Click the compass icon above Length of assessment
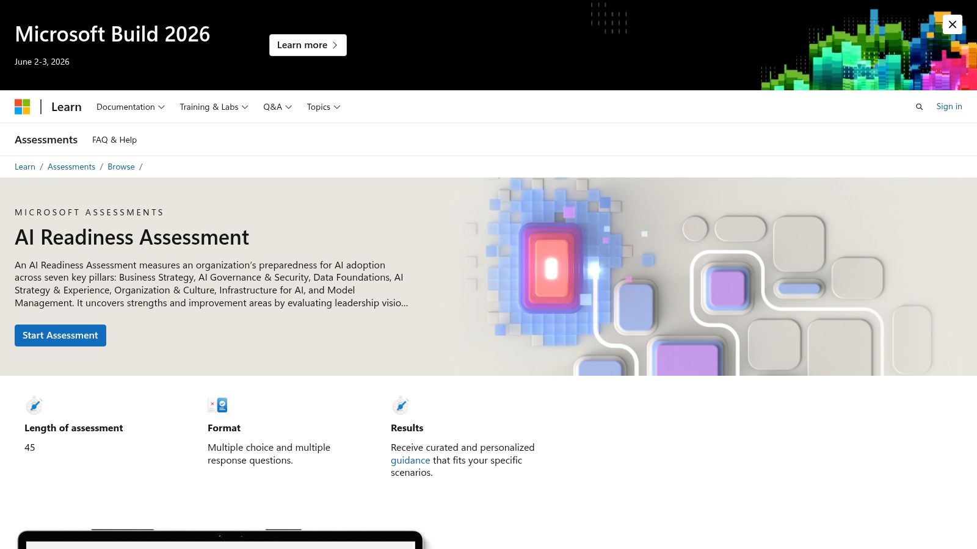The height and width of the screenshot is (549, 977). (x=34, y=405)
